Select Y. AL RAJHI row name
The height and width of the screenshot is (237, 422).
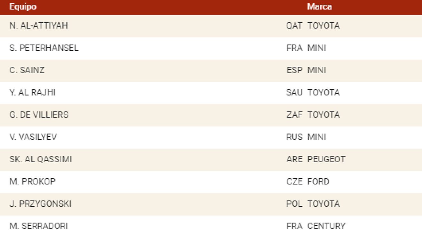click(32, 93)
